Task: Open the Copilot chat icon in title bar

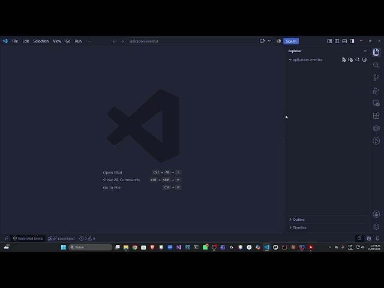Action: 262,41
